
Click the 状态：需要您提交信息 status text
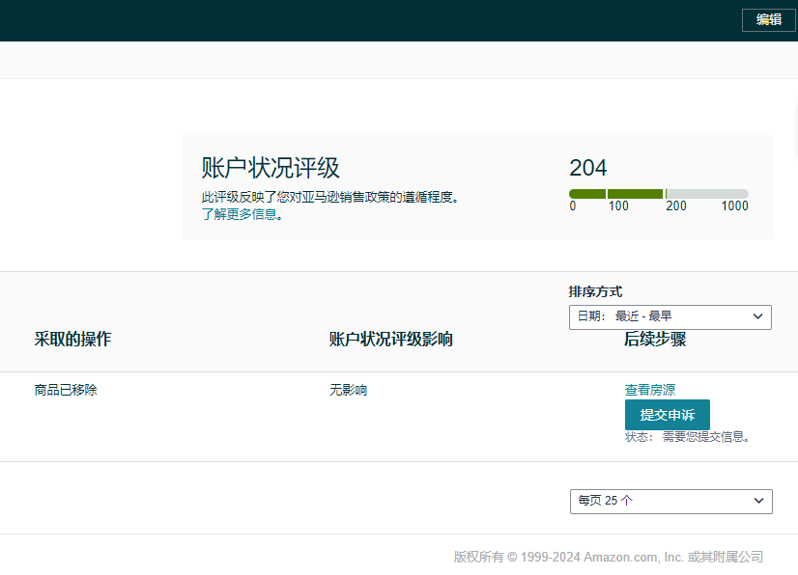pos(688,437)
